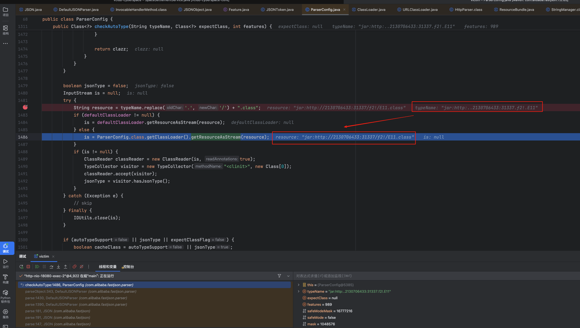Viewport: 580px width, 328px height.
Task: Pause program execution
Action: point(44,267)
